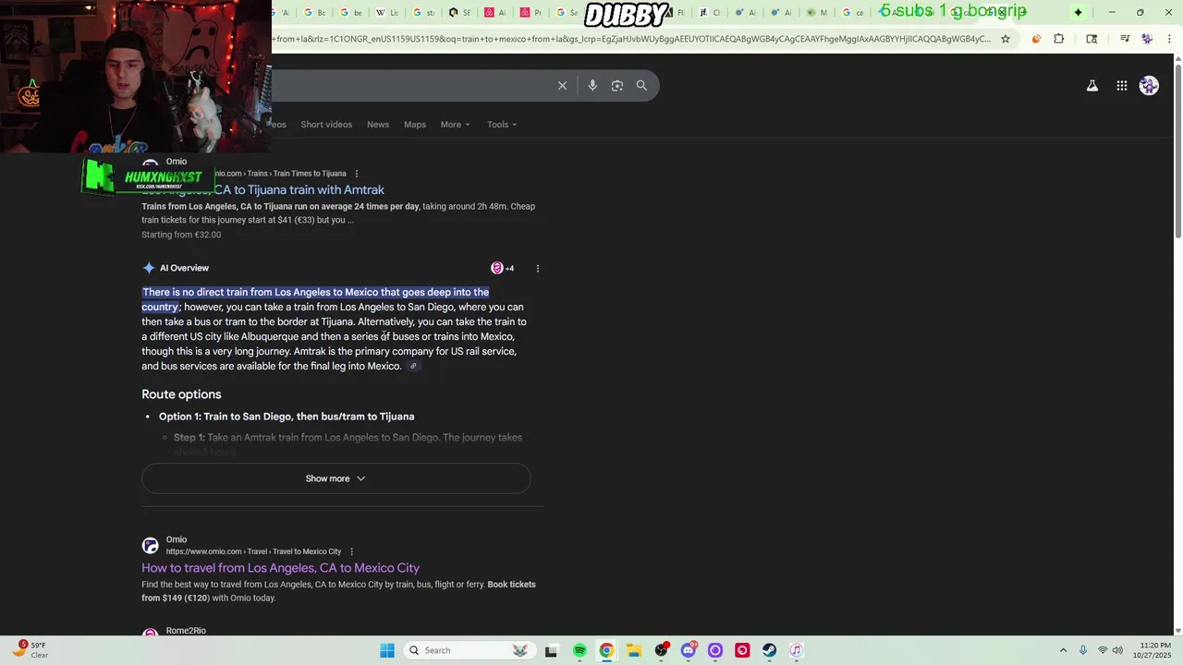Show hidden system tray icons

(1063, 650)
